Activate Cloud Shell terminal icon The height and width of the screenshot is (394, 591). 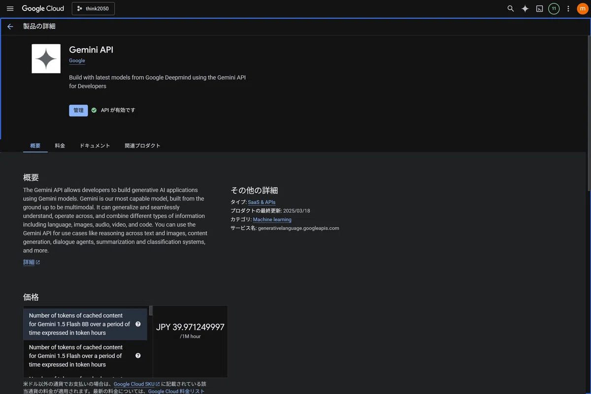click(539, 8)
